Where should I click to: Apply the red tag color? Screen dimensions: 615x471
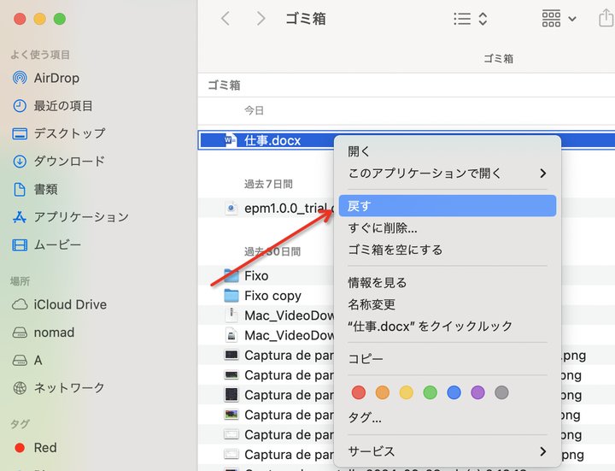pyautogui.click(x=359, y=392)
